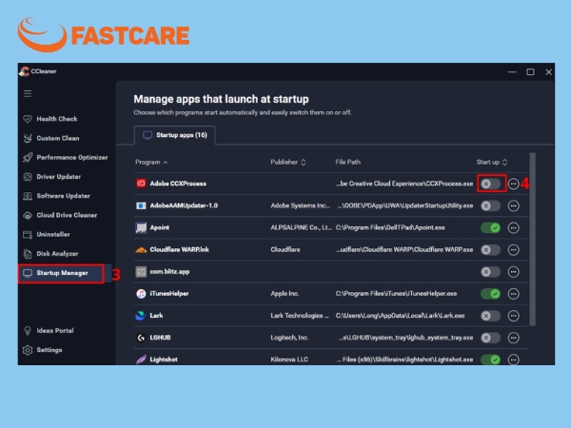
Task: Click the Ideas Portal lightbulb icon
Action: pos(28,331)
